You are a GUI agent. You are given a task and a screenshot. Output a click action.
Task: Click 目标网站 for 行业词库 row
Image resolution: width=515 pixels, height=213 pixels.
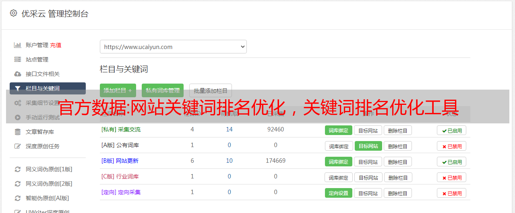click(x=368, y=177)
